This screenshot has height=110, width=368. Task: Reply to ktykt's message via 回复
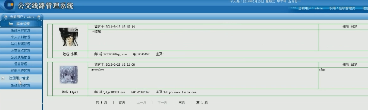[354, 65]
